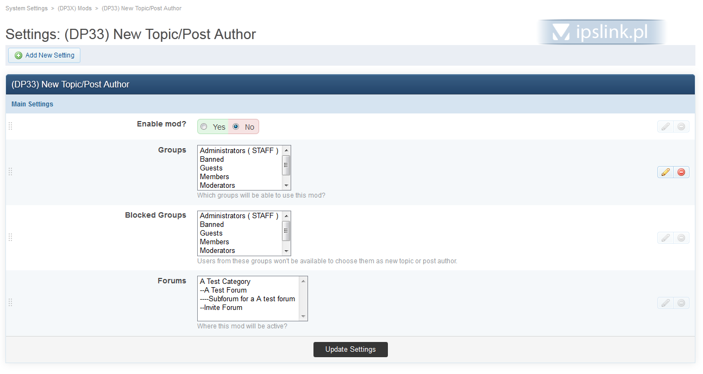Select Yes radio button for Enable mod

pos(204,127)
